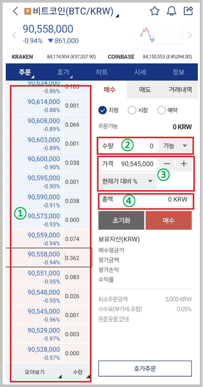Click the 0.074 quantity cell
The image size is (203, 387).
[x=77, y=239]
